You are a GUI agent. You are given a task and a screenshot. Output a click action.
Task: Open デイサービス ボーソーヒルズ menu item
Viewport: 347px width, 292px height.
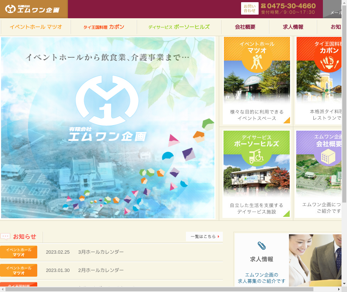pos(179,27)
